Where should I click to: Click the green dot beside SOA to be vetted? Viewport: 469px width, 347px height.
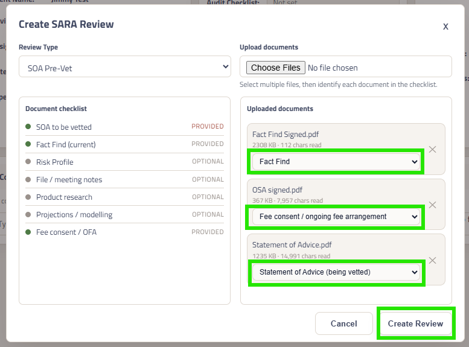click(x=28, y=127)
